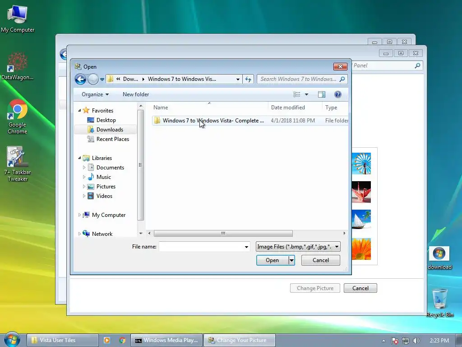Viewport: 462px width, 347px height.
Task: Click the Dow... breadcrumb in address bar
Action: point(130,79)
